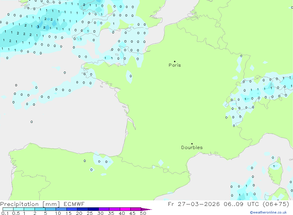Click the '0.5' legend scale label

(16, 213)
